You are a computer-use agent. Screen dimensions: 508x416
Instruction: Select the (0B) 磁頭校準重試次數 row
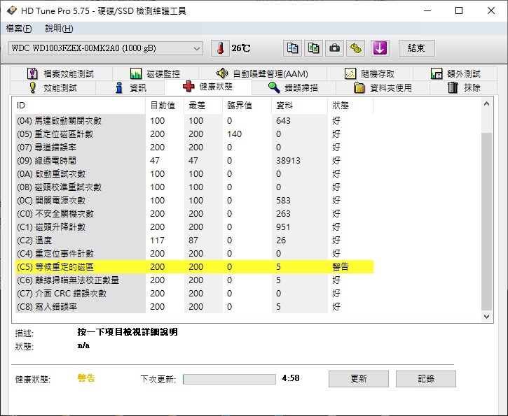point(194,187)
